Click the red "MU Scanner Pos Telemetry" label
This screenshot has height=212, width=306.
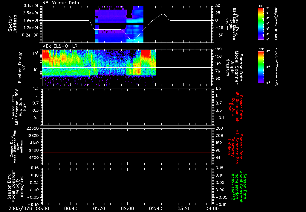tap(235, 147)
